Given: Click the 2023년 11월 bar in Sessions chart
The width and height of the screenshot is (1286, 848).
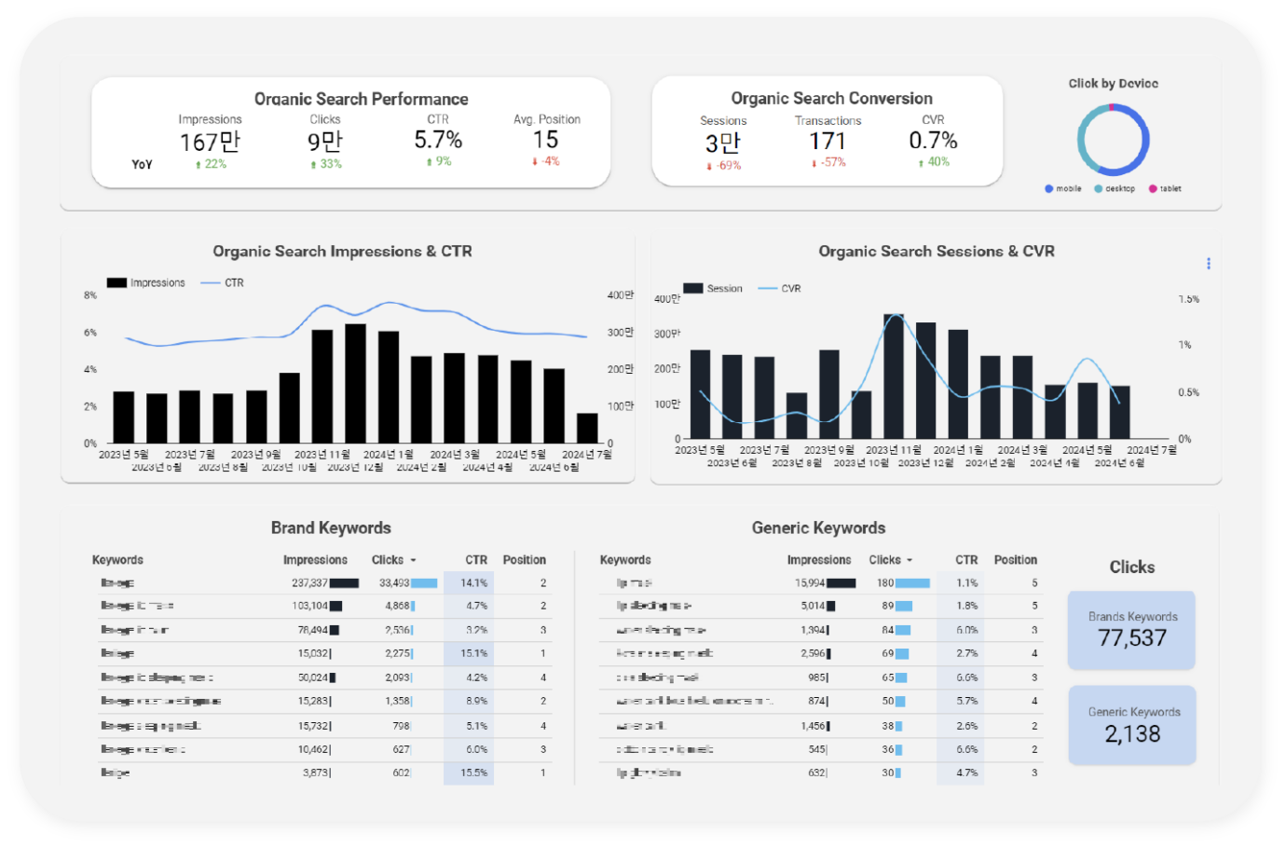Looking at the screenshot, I should [894, 376].
